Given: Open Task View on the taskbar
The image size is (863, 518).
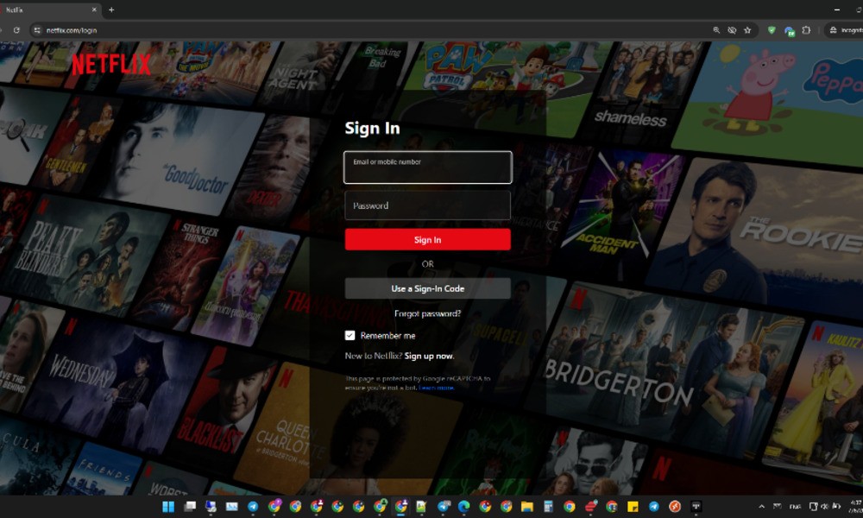Looking at the screenshot, I should (190, 507).
